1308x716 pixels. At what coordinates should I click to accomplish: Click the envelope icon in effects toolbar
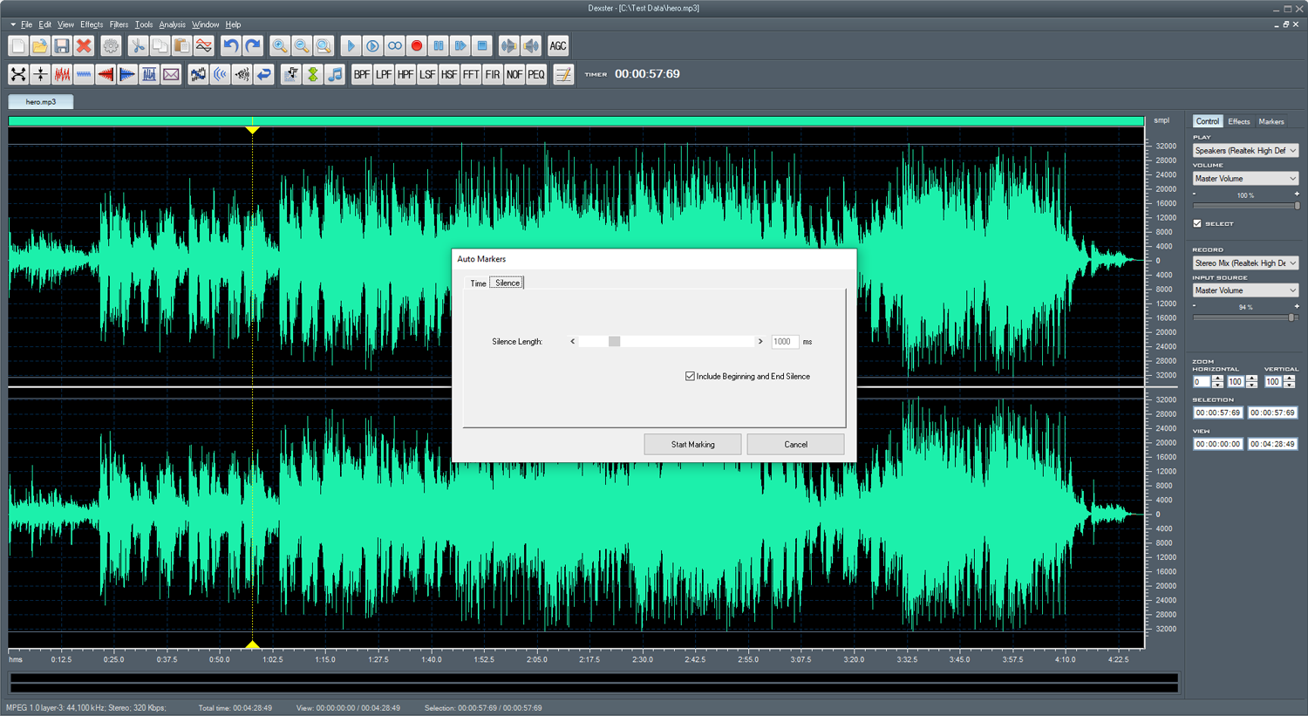pyautogui.click(x=171, y=75)
